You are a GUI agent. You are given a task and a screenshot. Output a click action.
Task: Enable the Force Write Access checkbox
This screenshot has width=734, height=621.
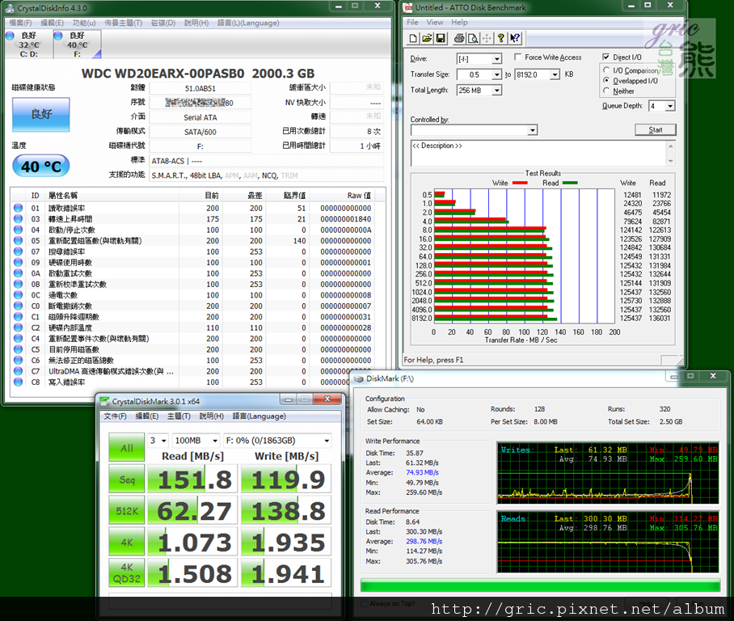(x=518, y=57)
